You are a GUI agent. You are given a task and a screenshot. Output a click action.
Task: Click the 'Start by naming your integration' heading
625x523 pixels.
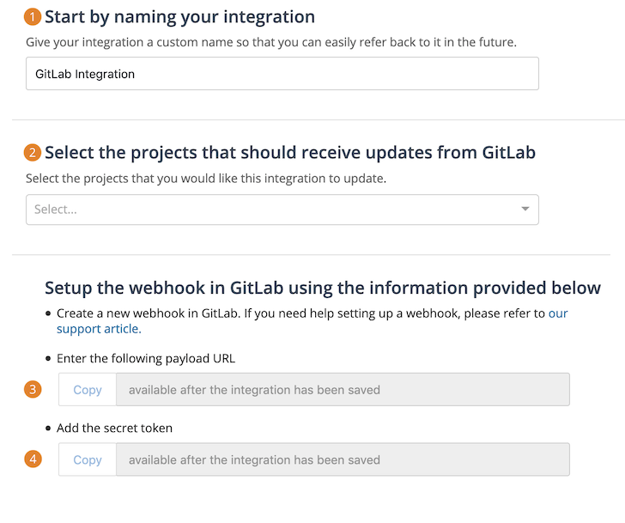click(x=179, y=16)
